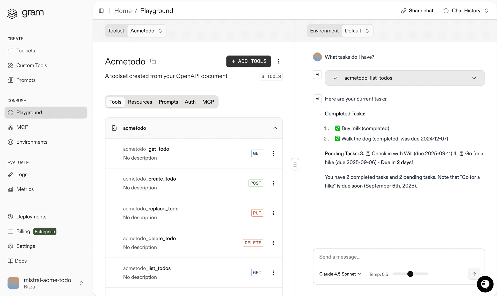497x296 pixels.
Task: Click the ADD TOOLS button
Action: (x=248, y=61)
